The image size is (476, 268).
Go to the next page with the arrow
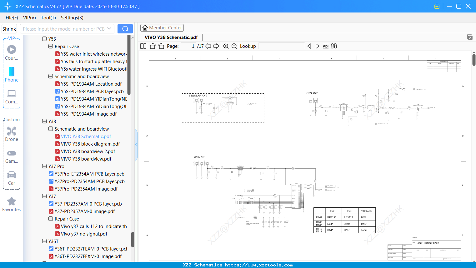216,46
